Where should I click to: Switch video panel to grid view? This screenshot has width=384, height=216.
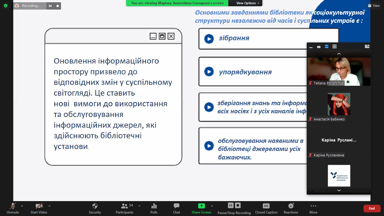click(334, 47)
